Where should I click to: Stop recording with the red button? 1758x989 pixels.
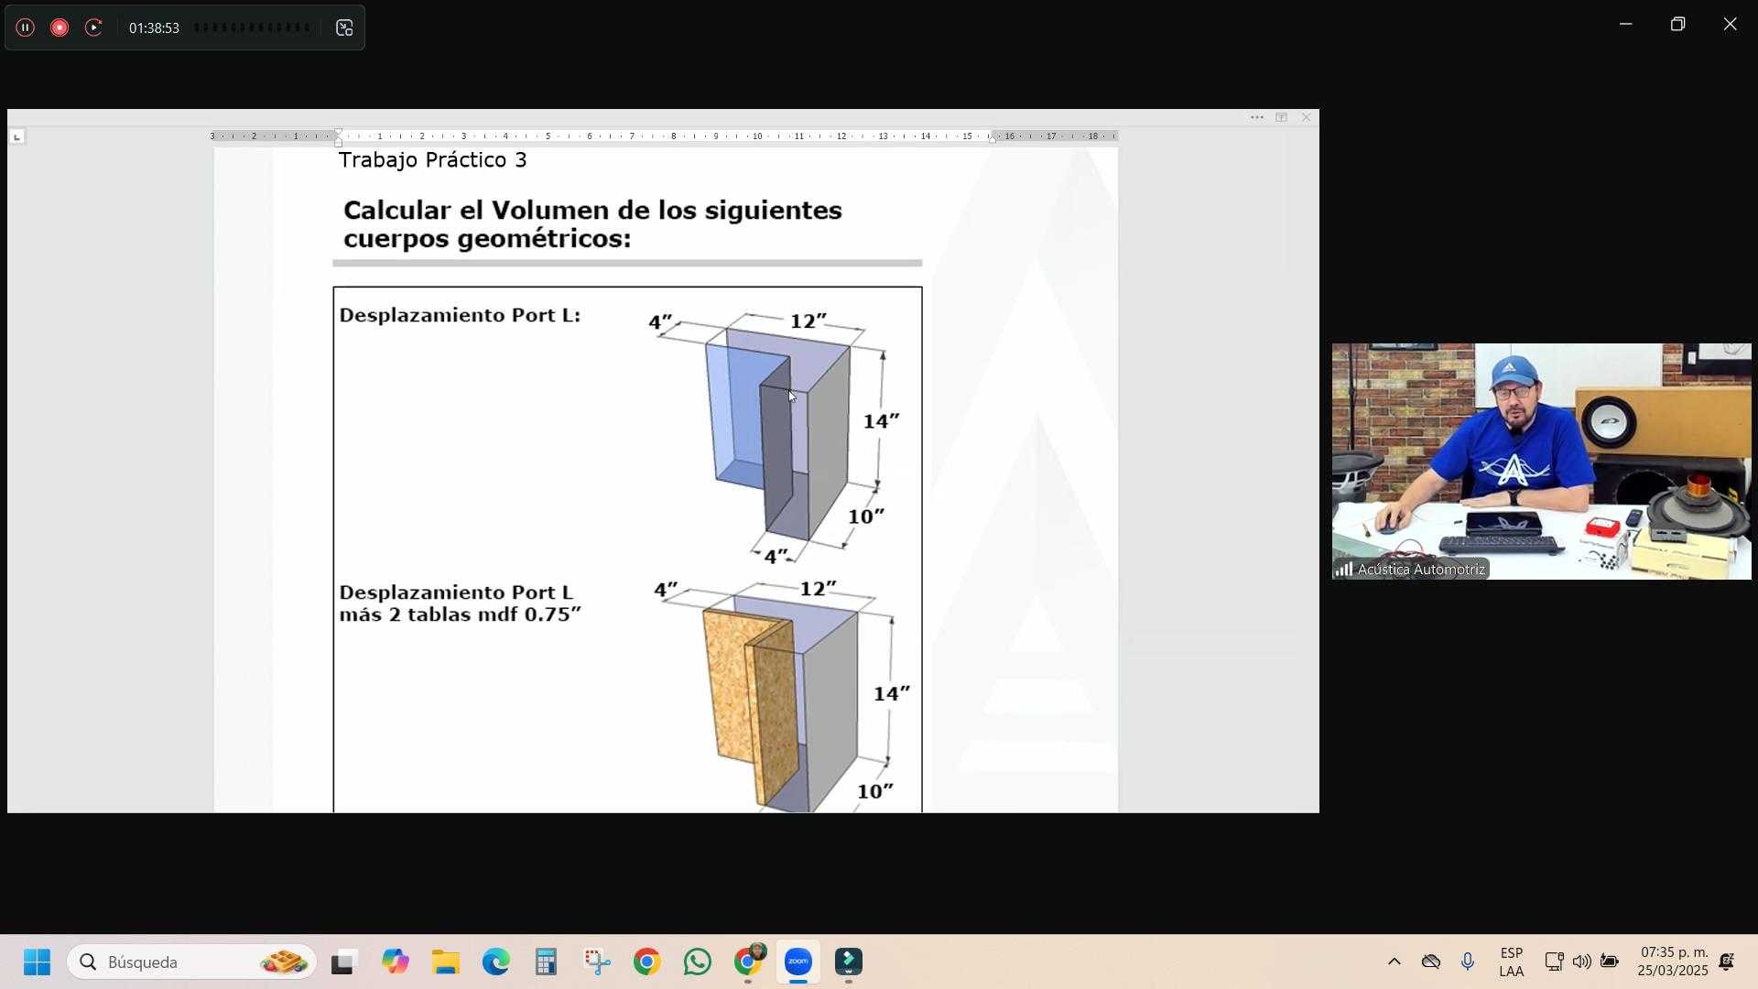coord(60,27)
